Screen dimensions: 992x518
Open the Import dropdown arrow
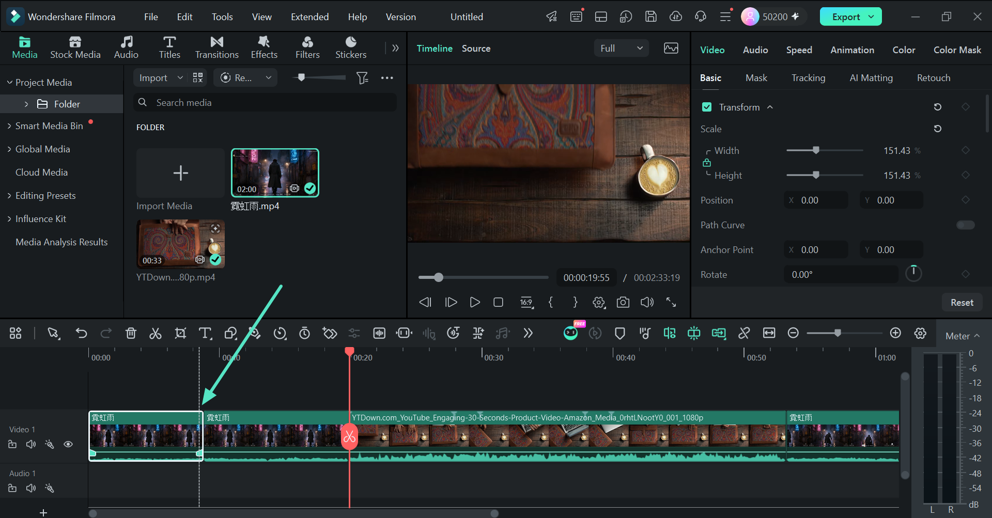(180, 78)
